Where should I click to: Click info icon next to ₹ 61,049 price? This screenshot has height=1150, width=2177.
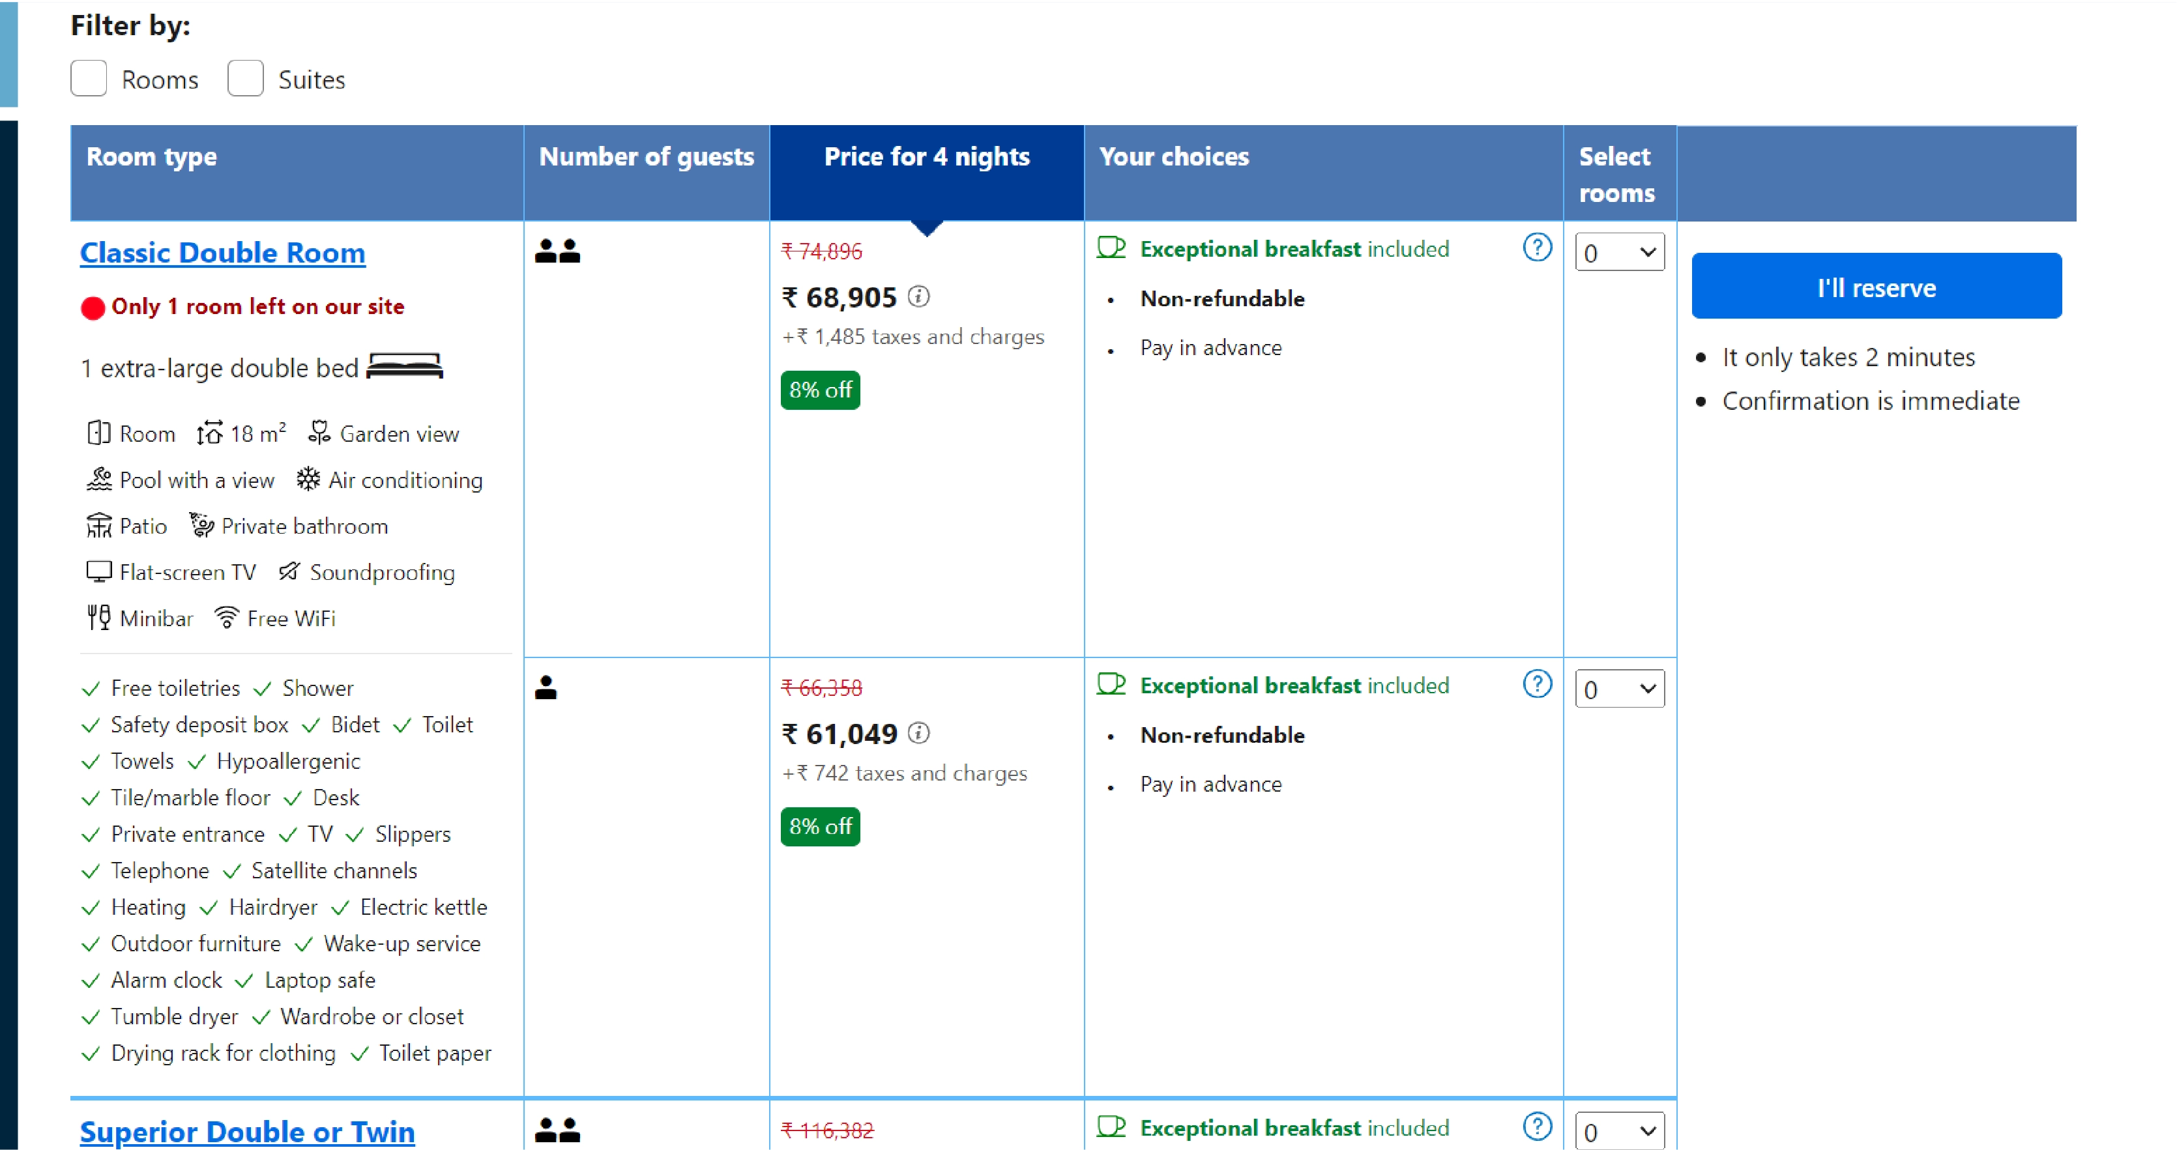tap(918, 734)
